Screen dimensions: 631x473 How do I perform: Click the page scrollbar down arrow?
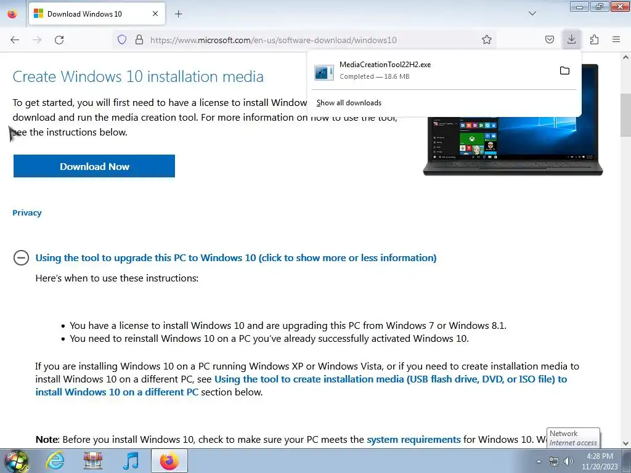[x=626, y=443]
